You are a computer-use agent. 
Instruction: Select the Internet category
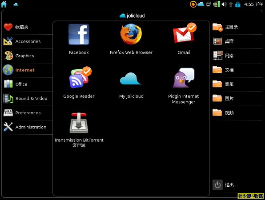tap(28, 70)
